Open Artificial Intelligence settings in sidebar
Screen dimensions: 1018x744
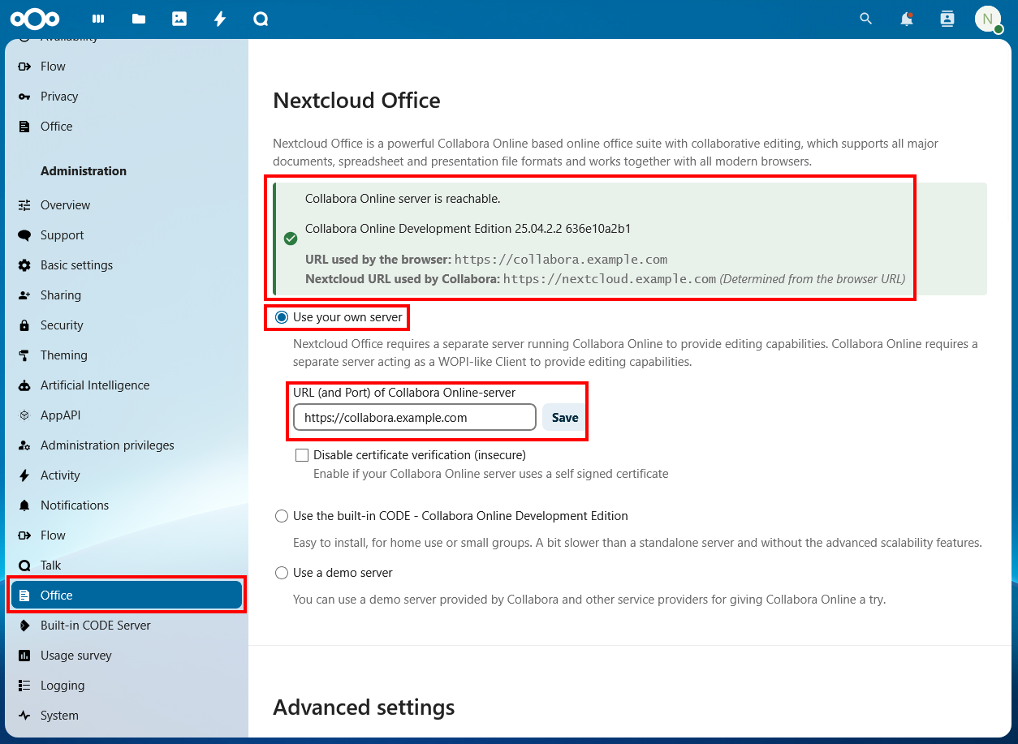[95, 385]
